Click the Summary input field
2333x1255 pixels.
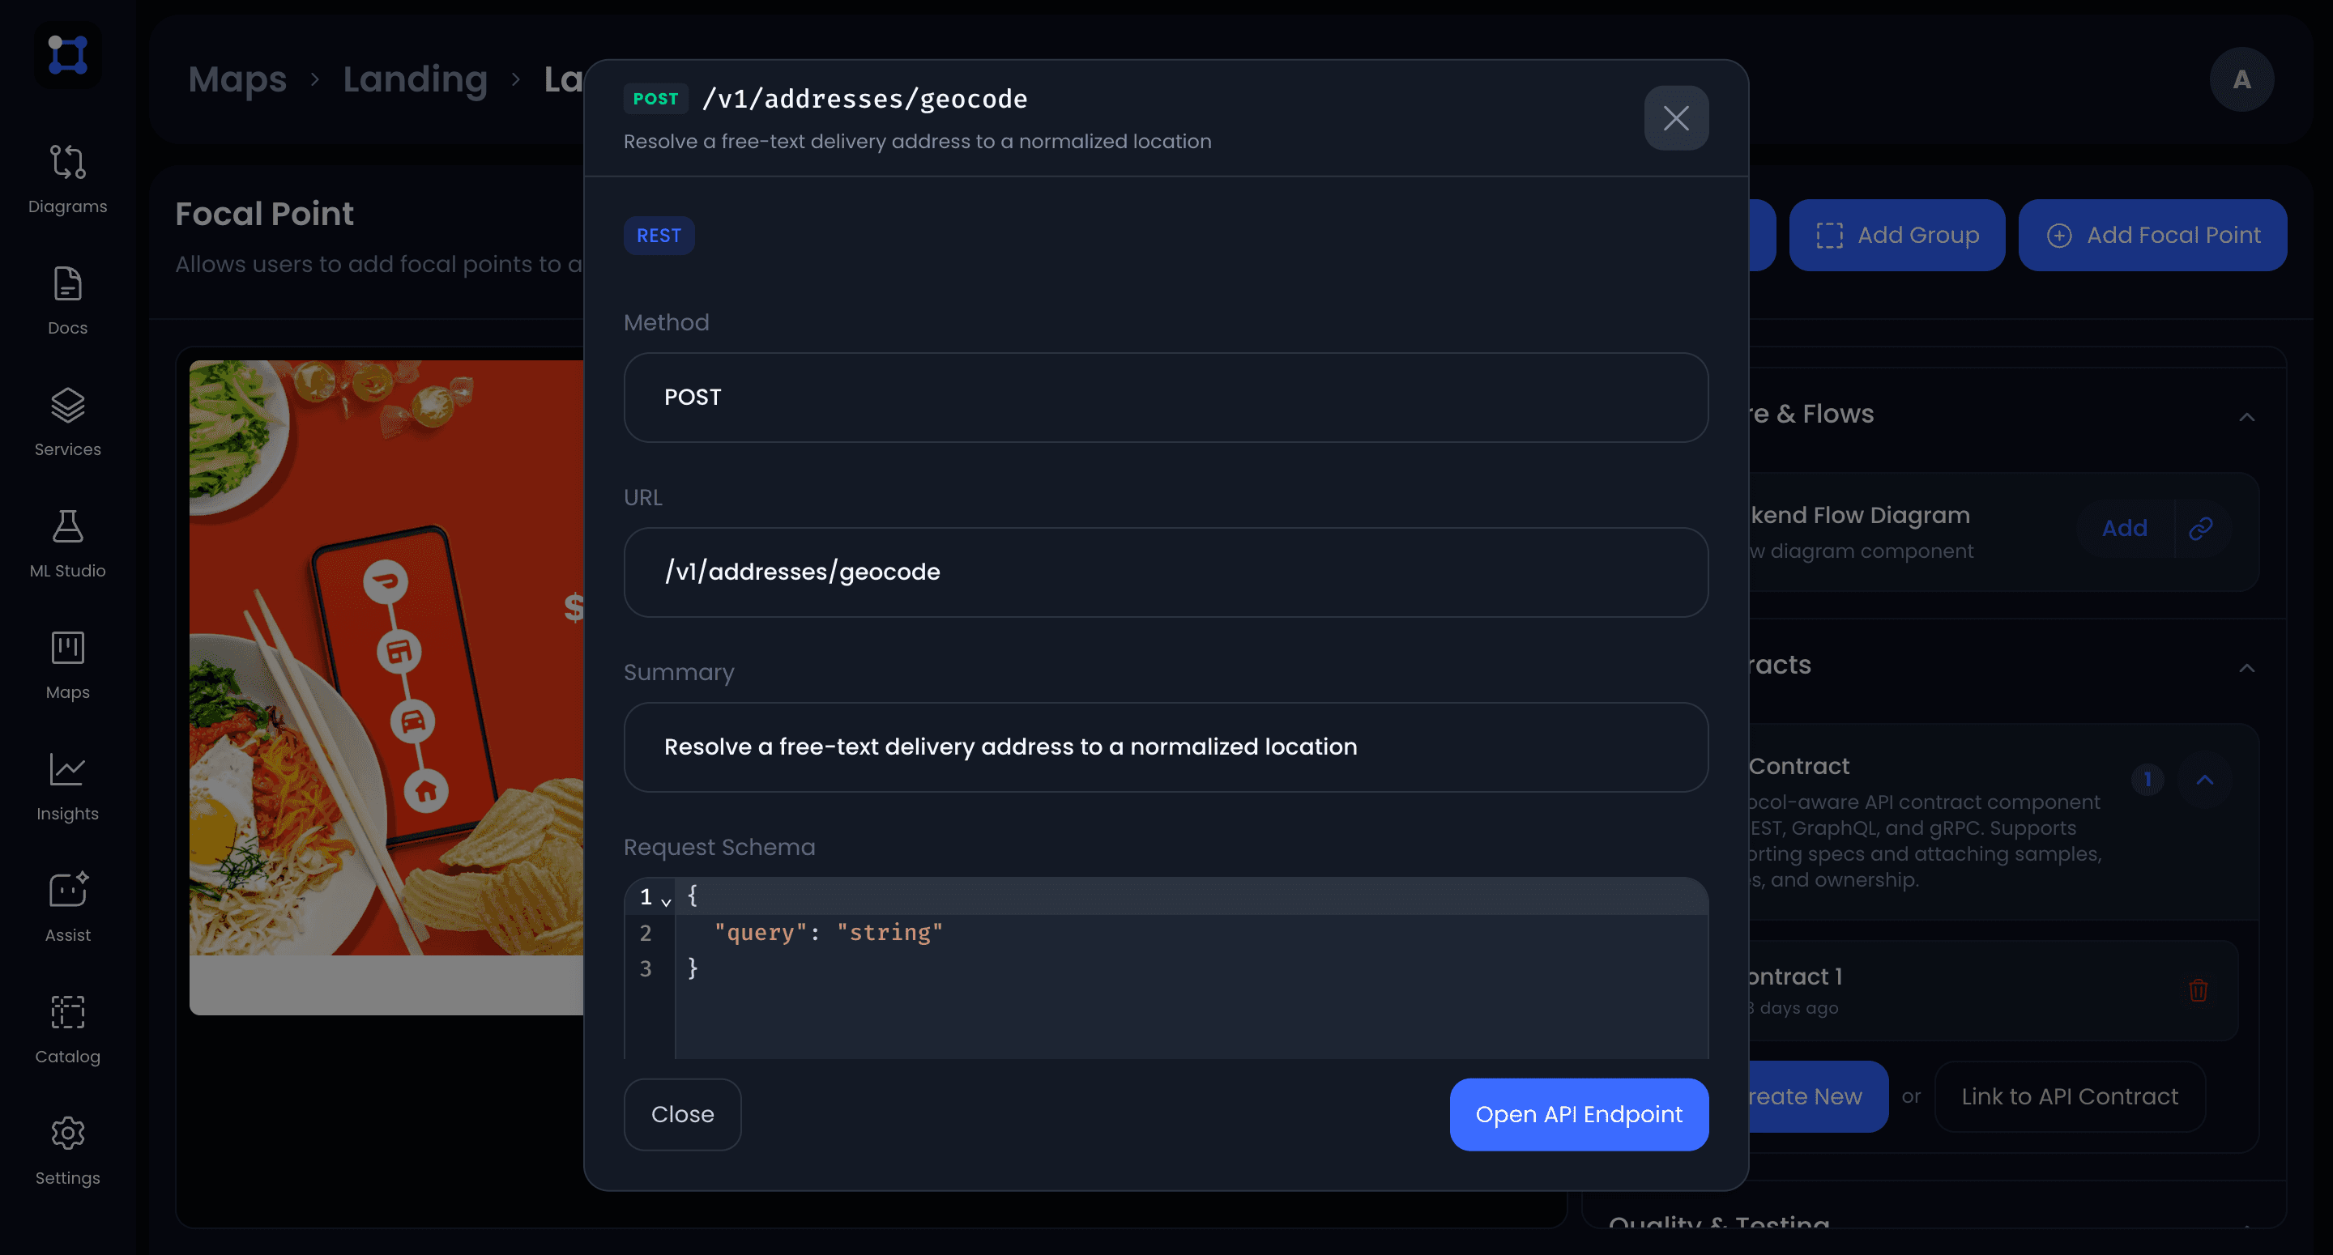[1166, 747]
